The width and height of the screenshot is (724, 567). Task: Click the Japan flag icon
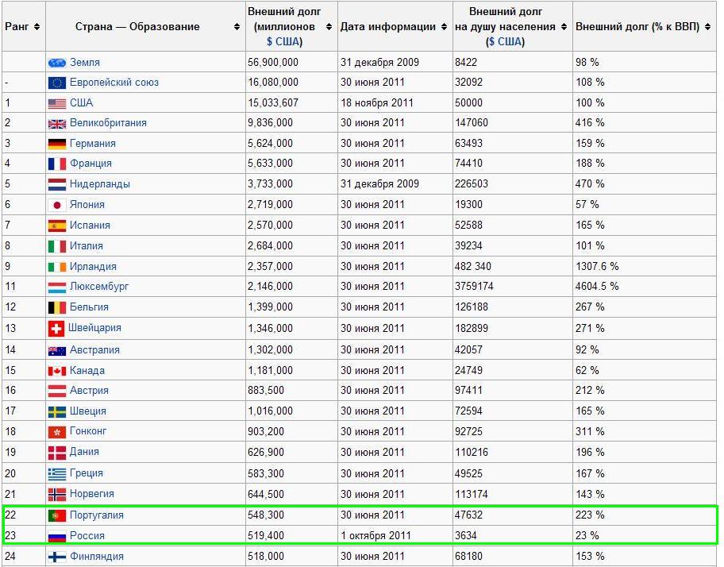point(56,205)
